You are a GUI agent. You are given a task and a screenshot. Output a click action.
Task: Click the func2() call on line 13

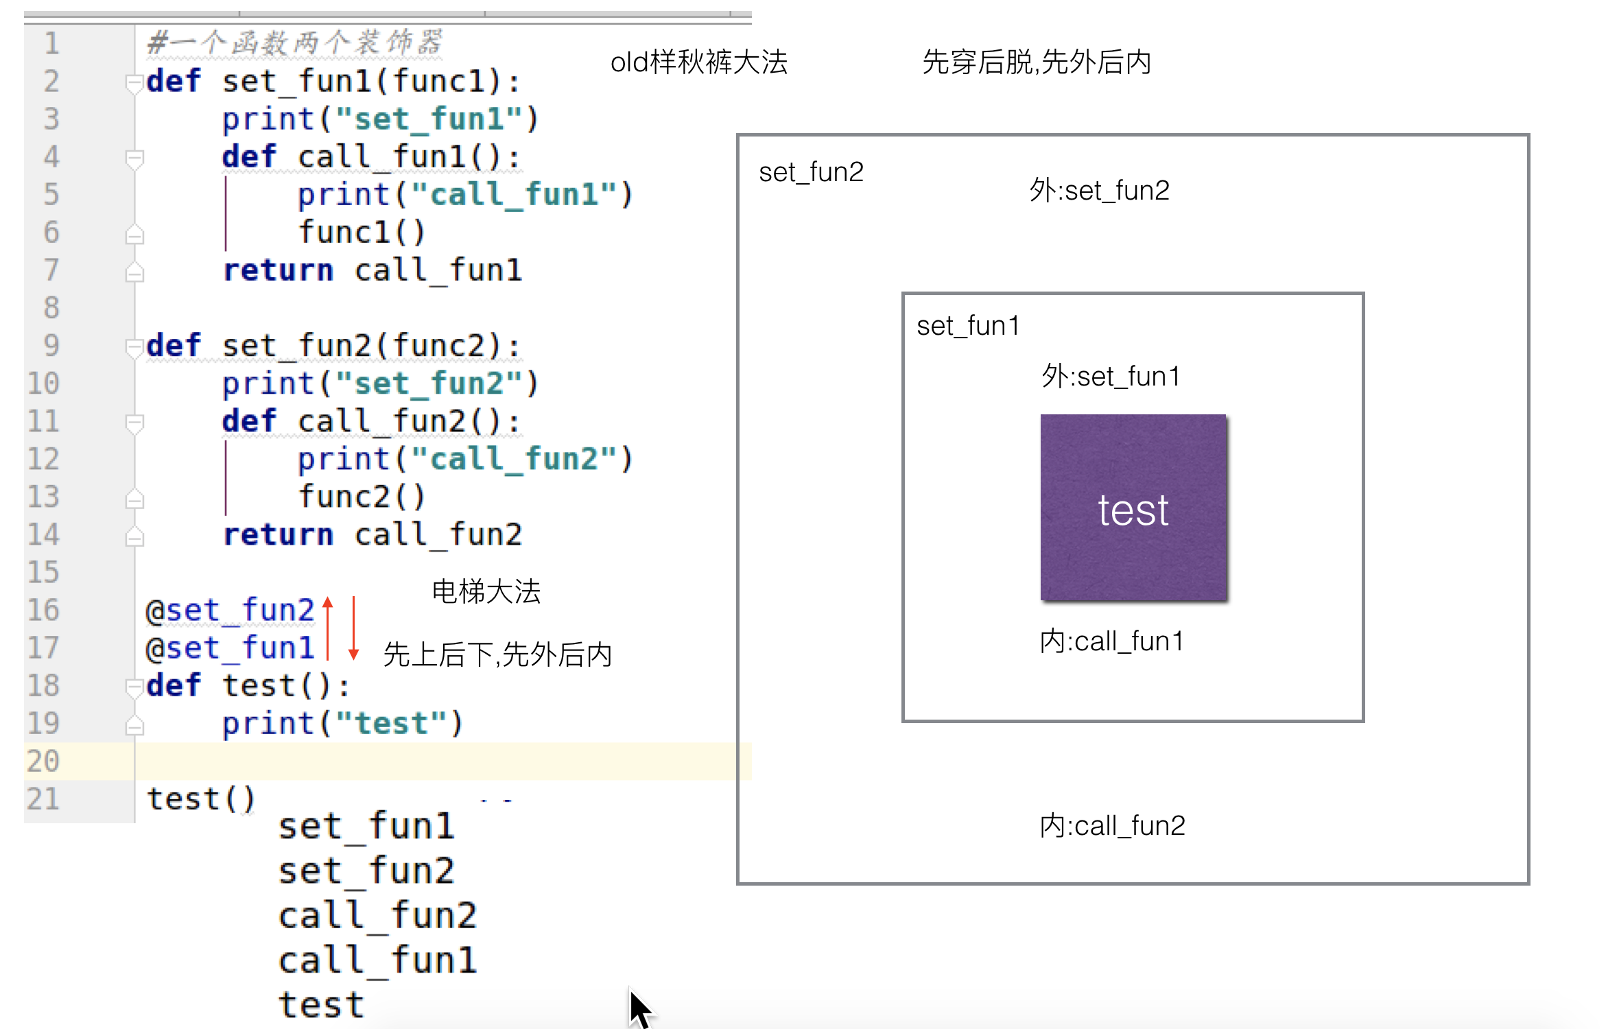[x=362, y=496]
